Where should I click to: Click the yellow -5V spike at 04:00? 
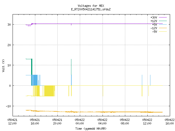click(x=103, y=91)
